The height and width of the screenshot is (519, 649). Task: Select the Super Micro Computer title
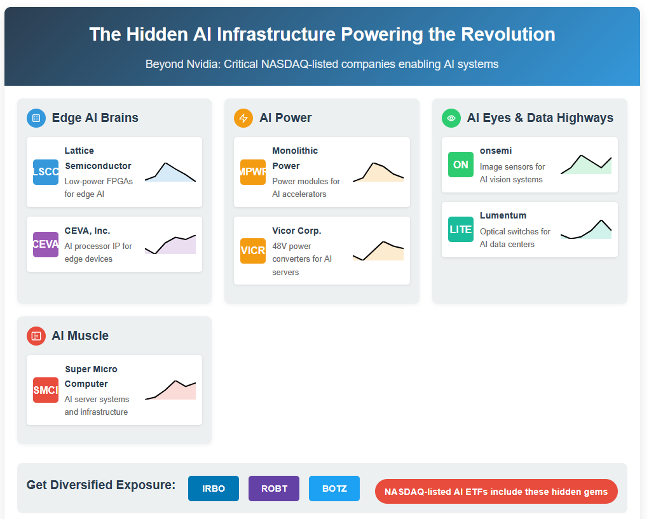click(91, 376)
